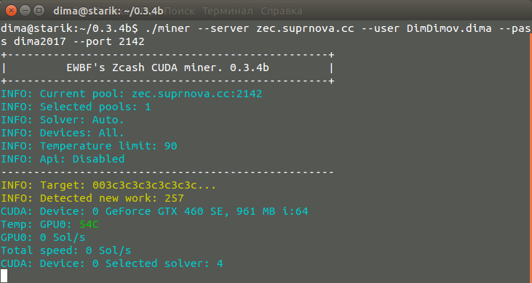
Task: Open the Поиск menu
Action: click(180, 11)
